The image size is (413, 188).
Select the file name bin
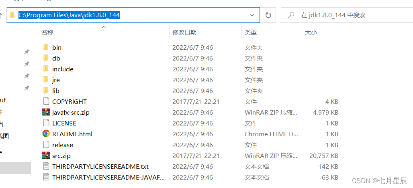(57, 48)
